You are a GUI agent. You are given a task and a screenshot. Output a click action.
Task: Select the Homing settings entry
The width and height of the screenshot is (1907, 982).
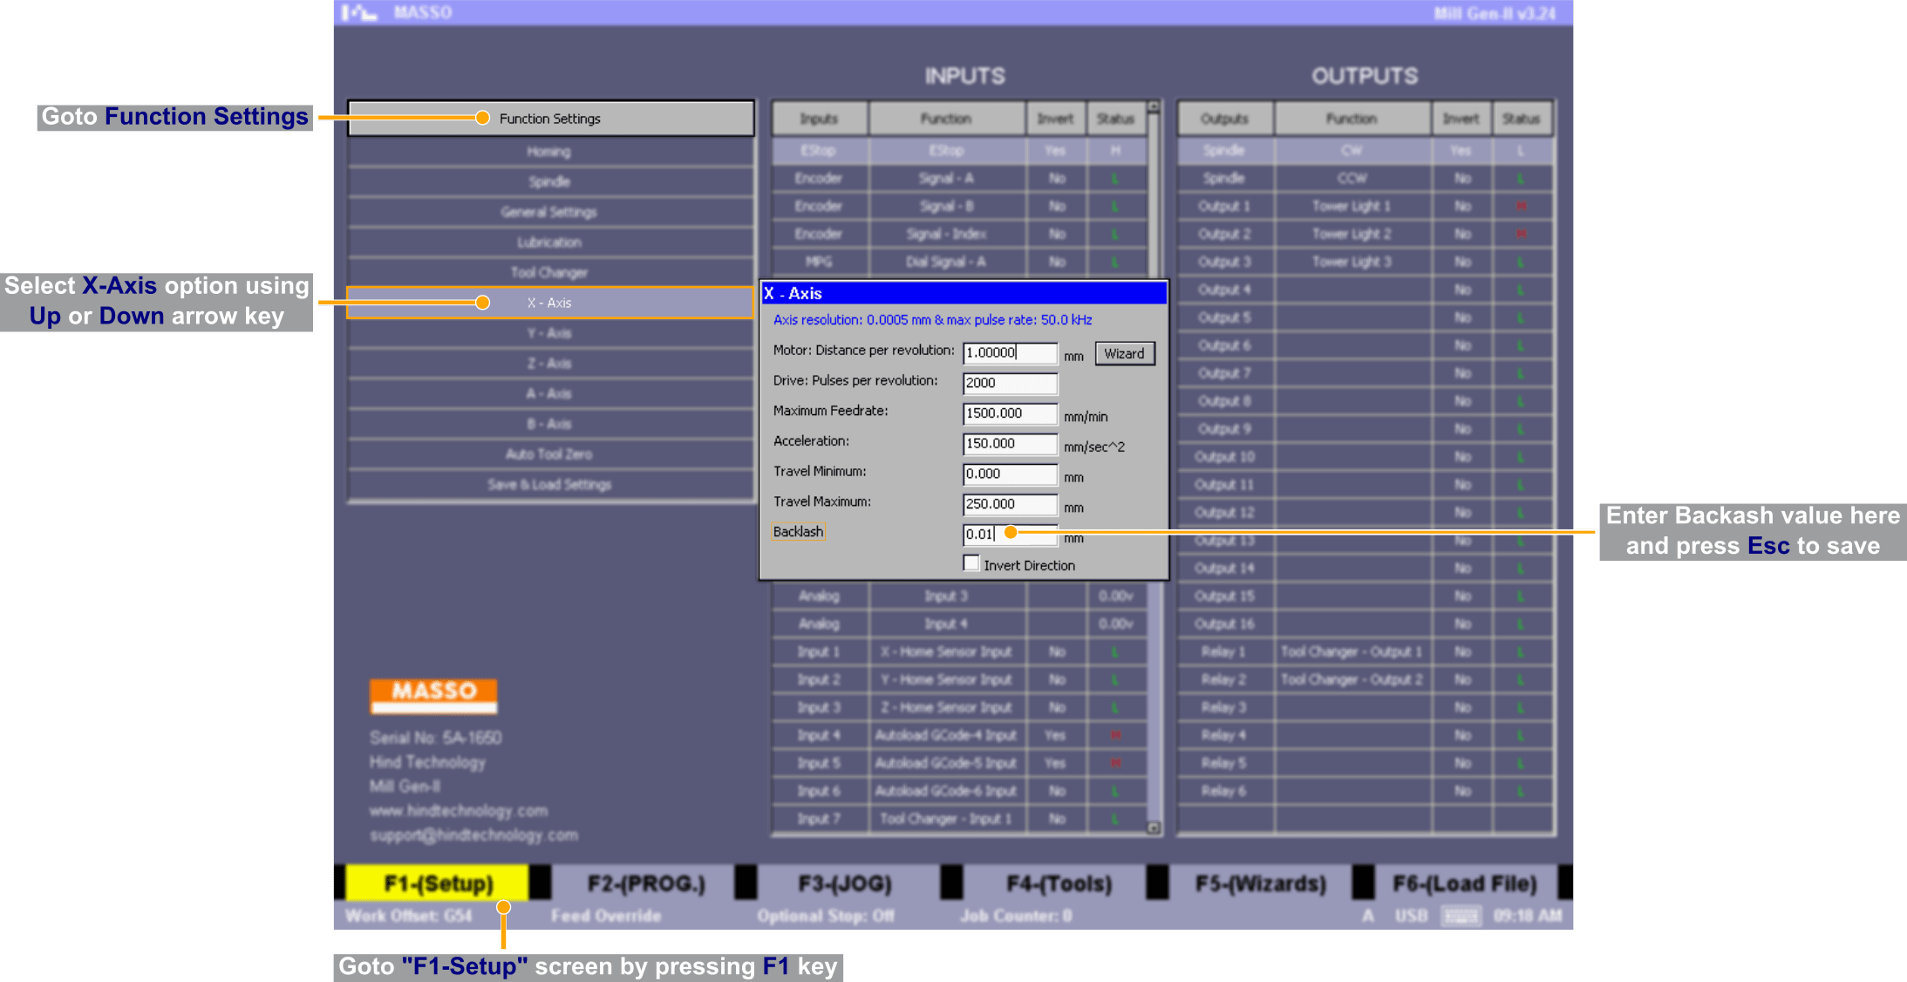pyautogui.click(x=549, y=152)
